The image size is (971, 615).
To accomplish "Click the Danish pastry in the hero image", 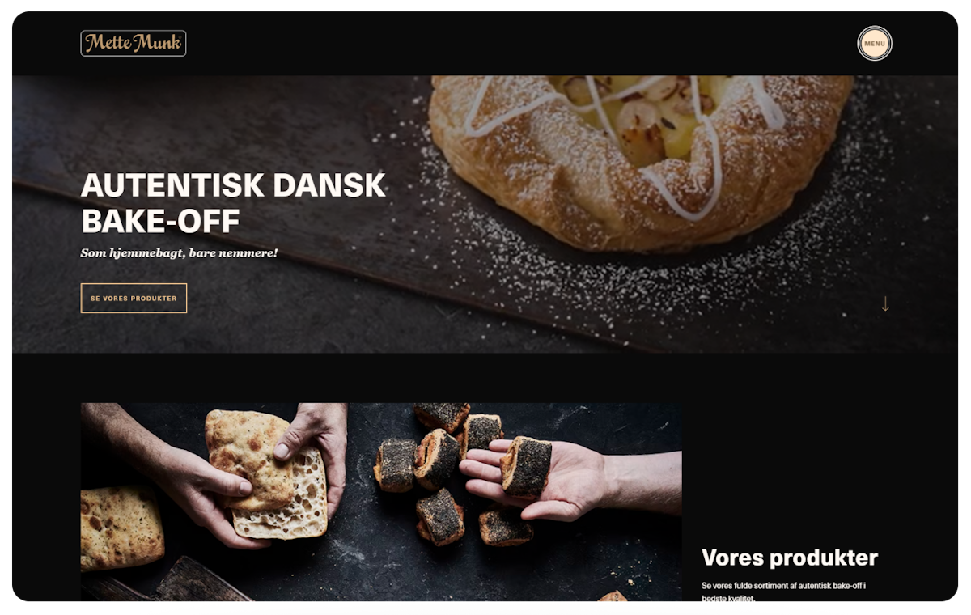I will pos(639,158).
